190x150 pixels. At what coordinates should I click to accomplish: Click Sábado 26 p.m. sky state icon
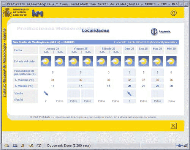click(116, 62)
